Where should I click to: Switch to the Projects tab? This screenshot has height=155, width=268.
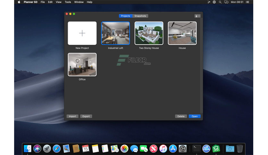pyautogui.click(x=125, y=16)
